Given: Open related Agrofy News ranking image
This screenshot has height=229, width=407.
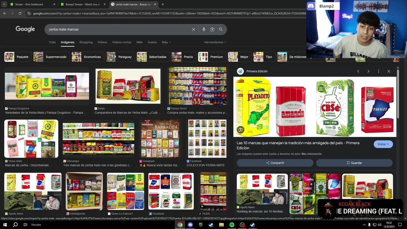Looking at the screenshot, I should coord(262,189).
